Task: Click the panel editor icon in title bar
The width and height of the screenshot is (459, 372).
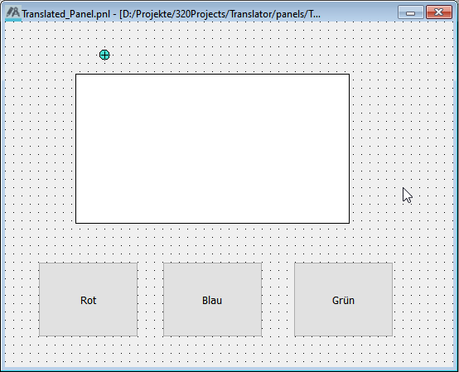Action: click(x=13, y=13)
